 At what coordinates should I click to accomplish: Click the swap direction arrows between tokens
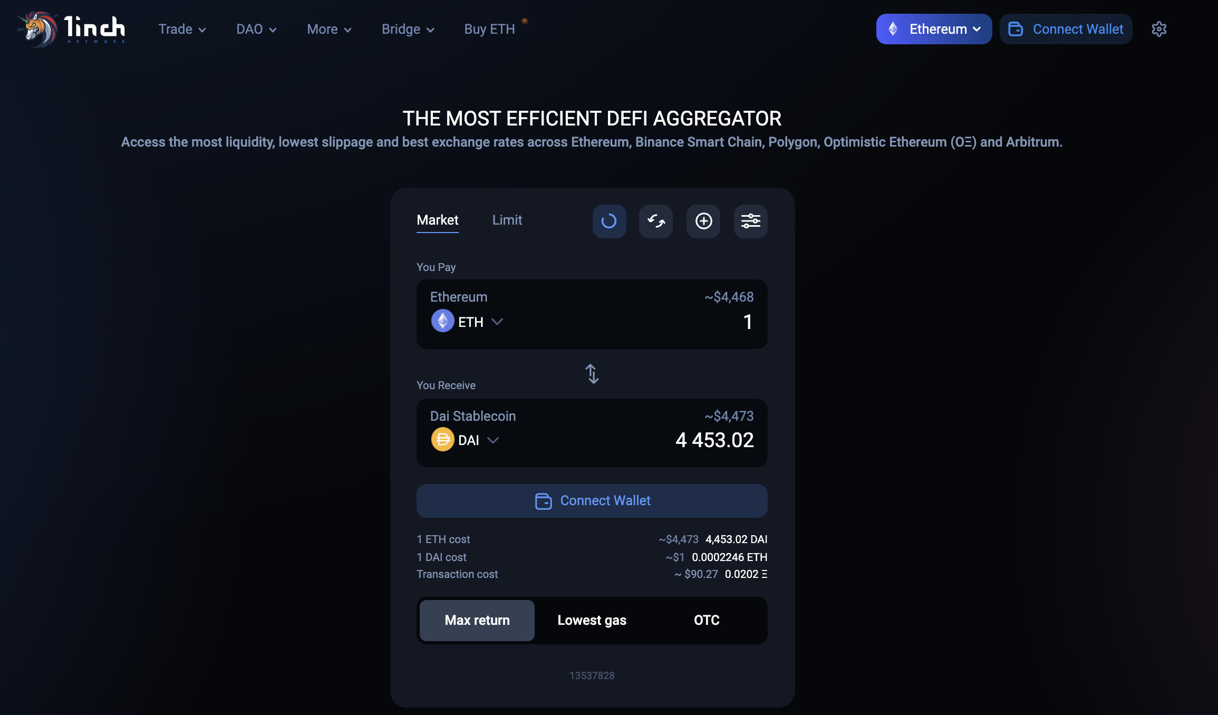point(592,374)
